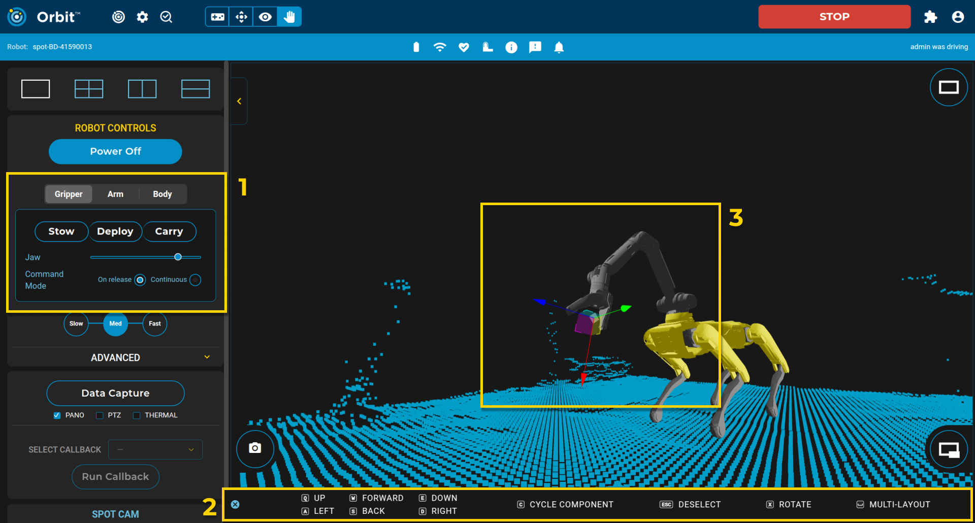Open the SELECT CALLBACK dropdown
Screen dimensions: 975x523
point(155,449)
